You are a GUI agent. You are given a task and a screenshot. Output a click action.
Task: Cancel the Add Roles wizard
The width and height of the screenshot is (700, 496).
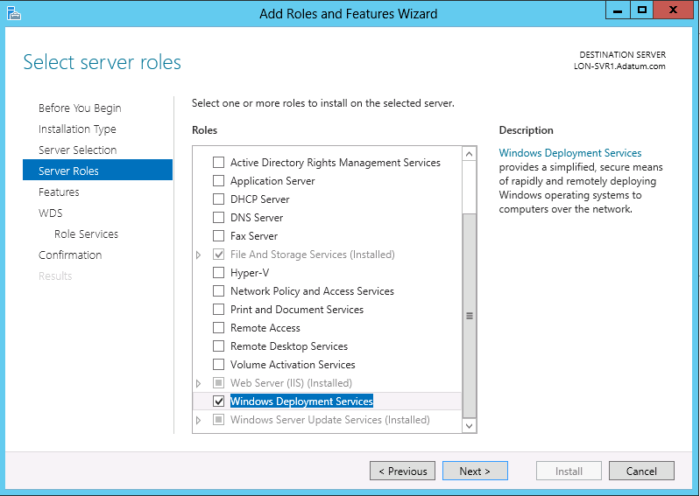coord(641,472)
